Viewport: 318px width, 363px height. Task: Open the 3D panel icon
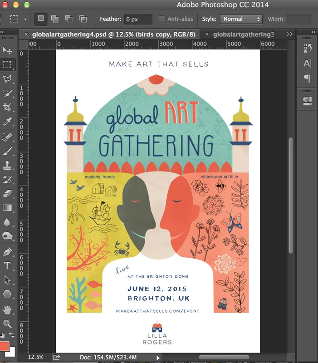[308, 100]
